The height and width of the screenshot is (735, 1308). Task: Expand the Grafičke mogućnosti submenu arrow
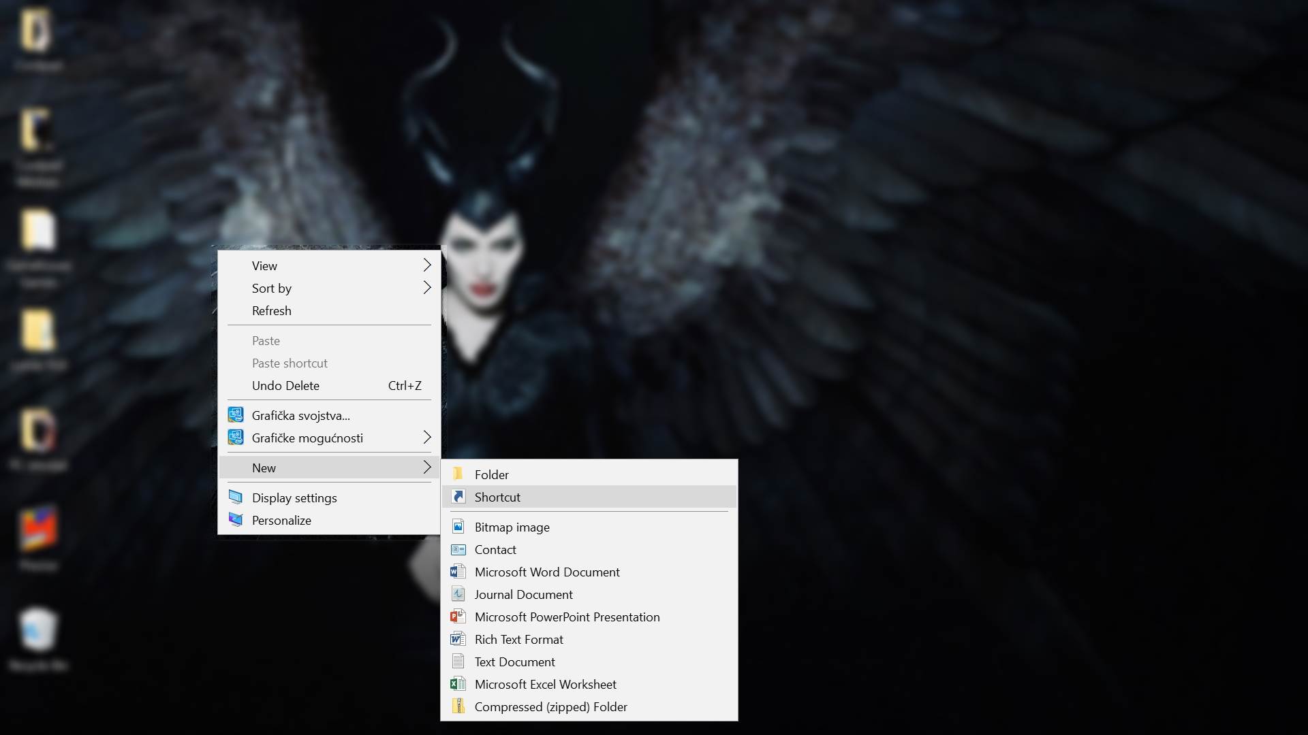point(427,438)
